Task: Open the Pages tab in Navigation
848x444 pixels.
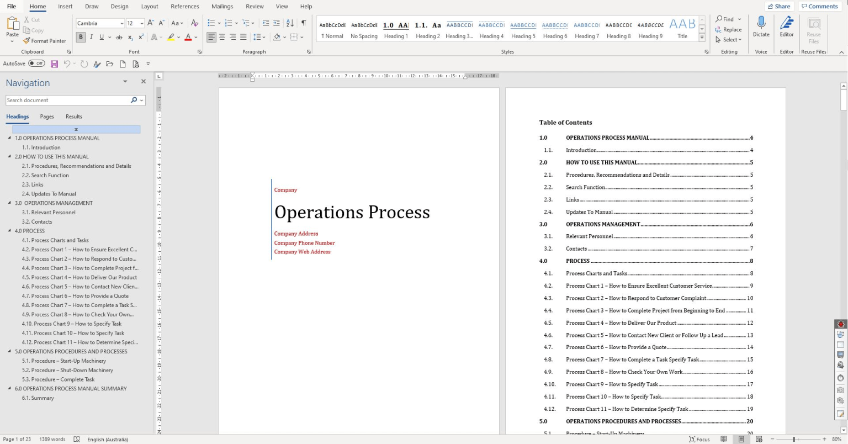Action: pyautogui.click(x=47, y=117)
